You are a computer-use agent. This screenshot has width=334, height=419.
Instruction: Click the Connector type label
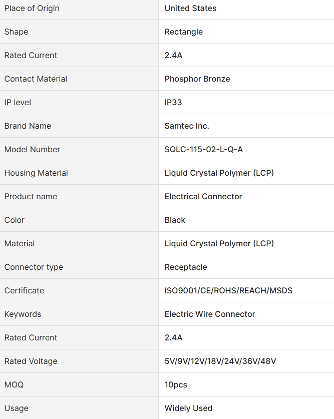pyautogui.click(x=34, y=267)
